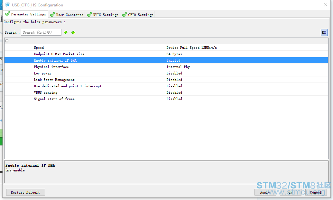Click the dma_enable description text
The height and width of the screenshot is (200, 333).
[x=15, y=170]
